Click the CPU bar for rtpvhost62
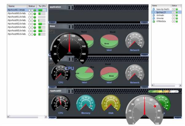185x126 pixels. click(42, 24)
